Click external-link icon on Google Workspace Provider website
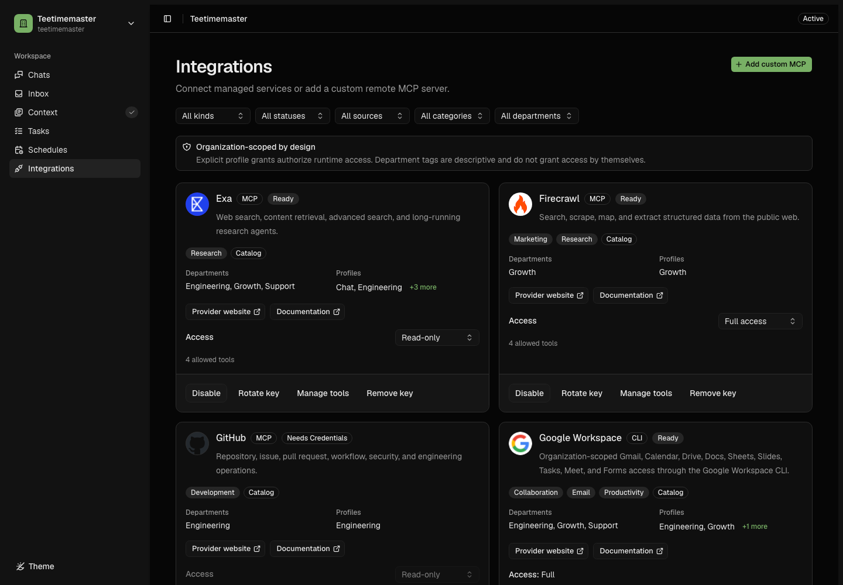This screenshot has width=843, height=585. click(580, 551)
